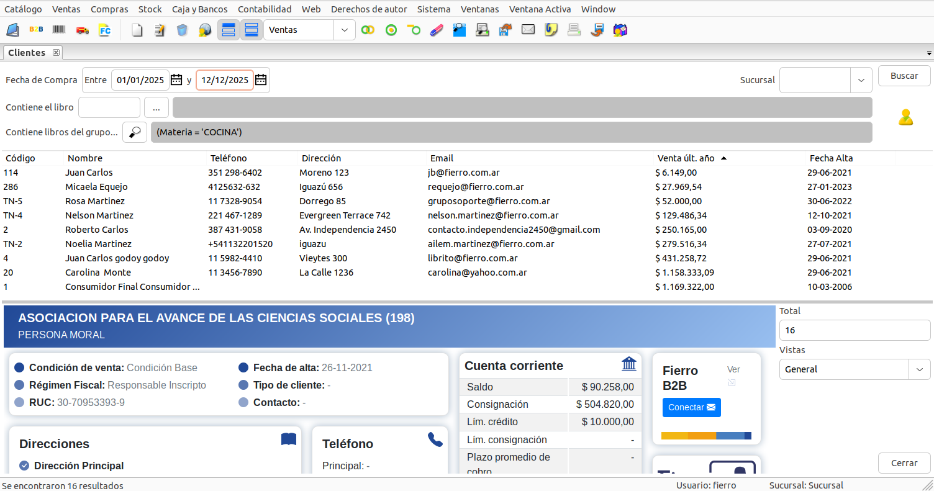934x491 pixels.
Task: Click the blue Conectar button
Action: coord(691,408)
